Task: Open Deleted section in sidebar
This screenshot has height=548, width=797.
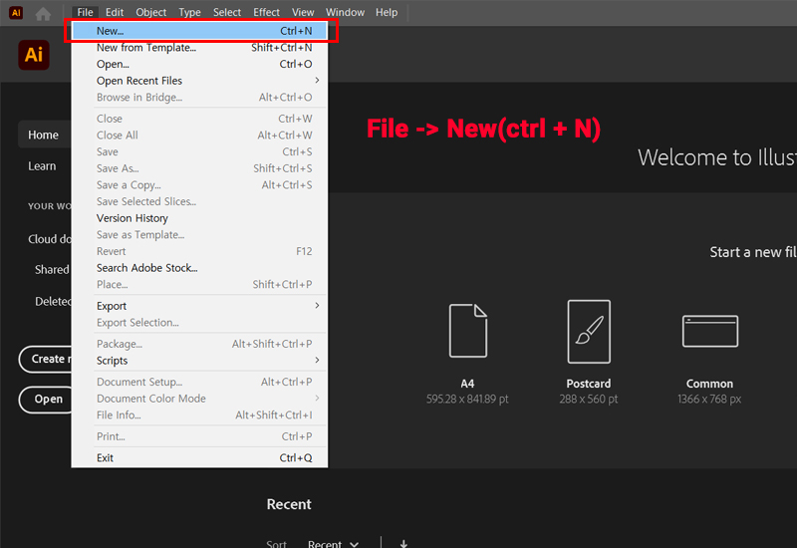Action: pos(53,302)
